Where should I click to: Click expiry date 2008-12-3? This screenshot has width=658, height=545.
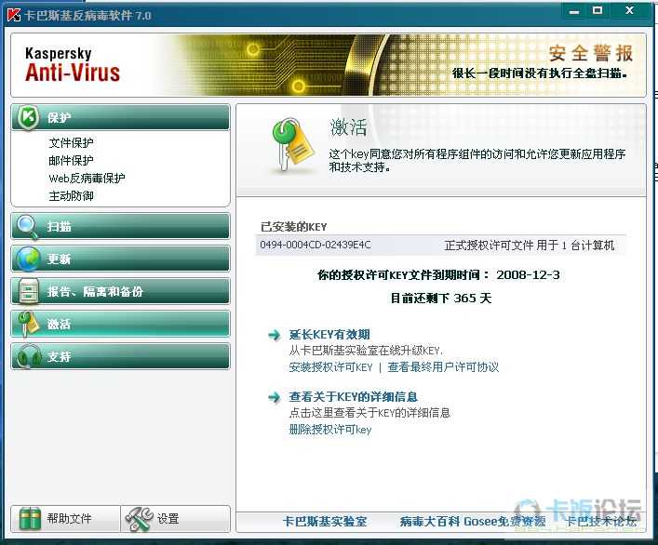[528, 275]
